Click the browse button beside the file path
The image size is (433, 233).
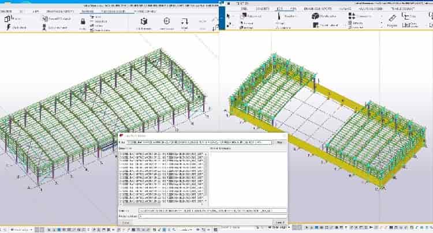pos(279,142)
